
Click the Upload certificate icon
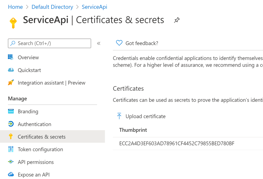(x=119, y=116)
